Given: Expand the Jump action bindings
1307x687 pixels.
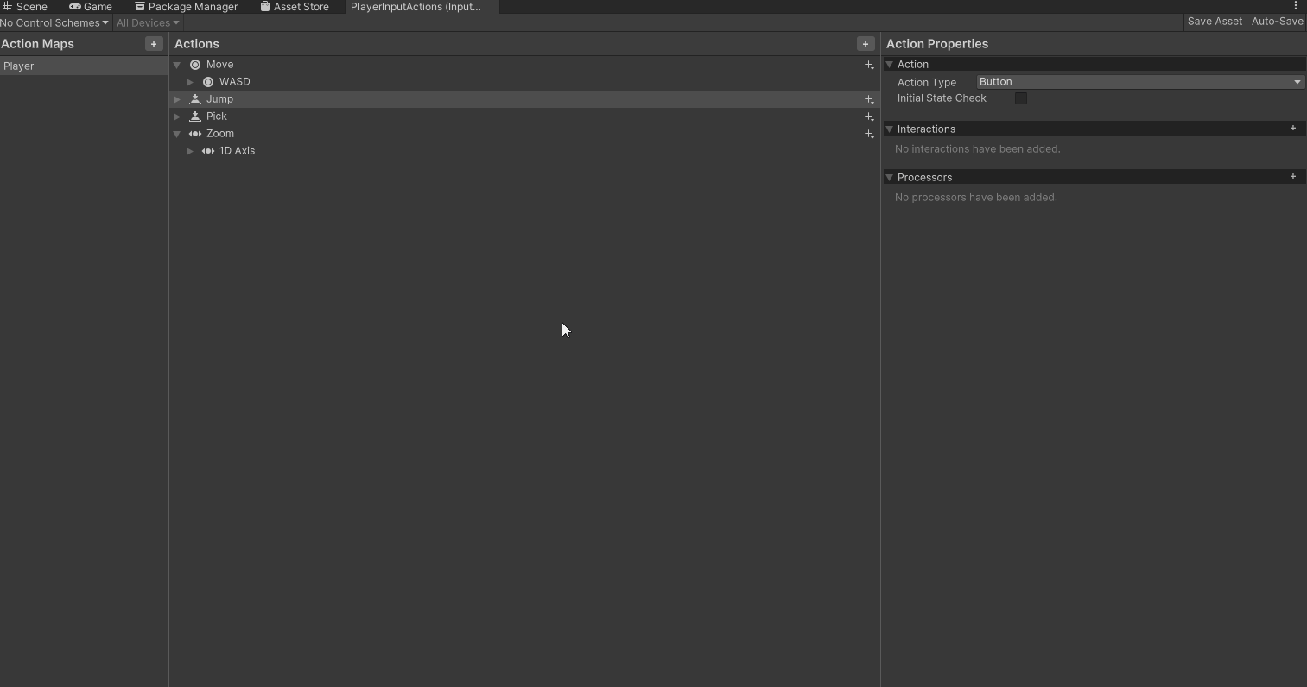Looking at the screenshot, I should click(x=177, y=99).
